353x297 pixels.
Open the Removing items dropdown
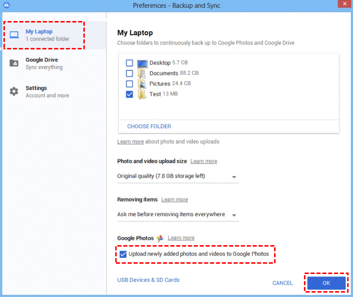[x=178, y=214]
